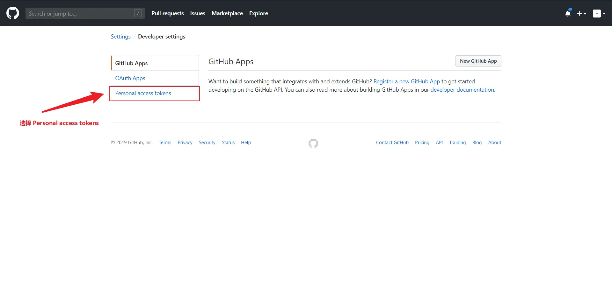Screen dimensions: 612x287
Task: Click the GitHub Octocat logo in header
Action: coord(13,13)
